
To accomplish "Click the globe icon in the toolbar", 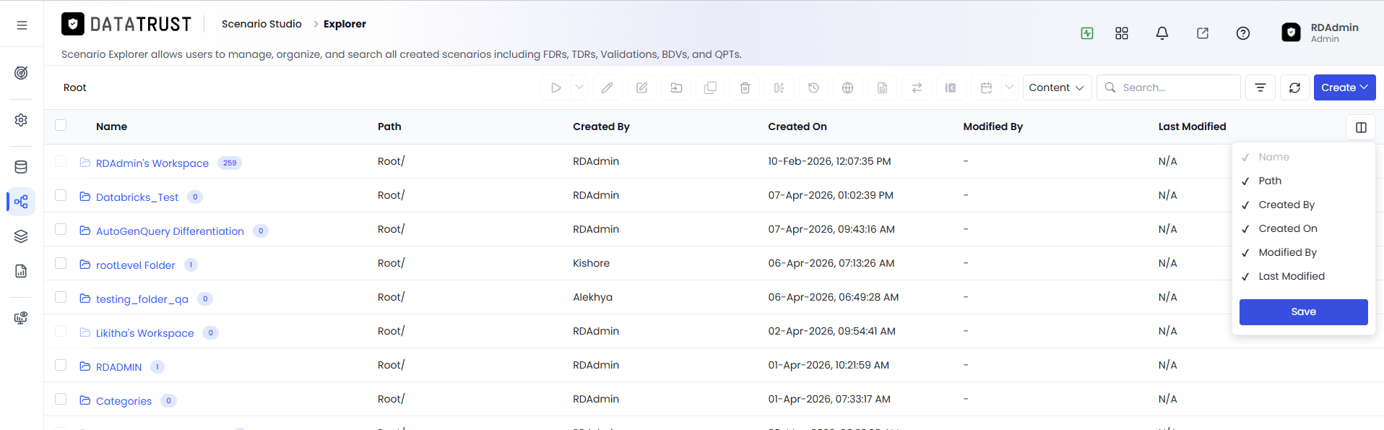I will coord(848,87).
